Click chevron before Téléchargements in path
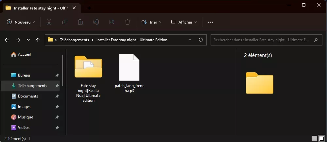This screenshot has height=142, width=327. click(x=56, y=40)
